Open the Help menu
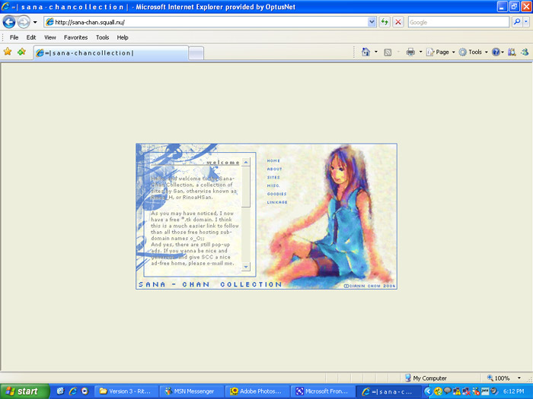 (x=123, y=37)
